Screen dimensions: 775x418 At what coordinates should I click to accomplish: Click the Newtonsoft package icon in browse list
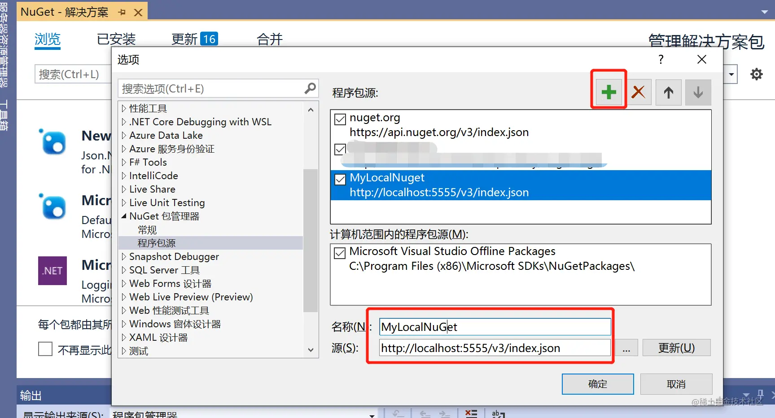[x=53, y=142]
